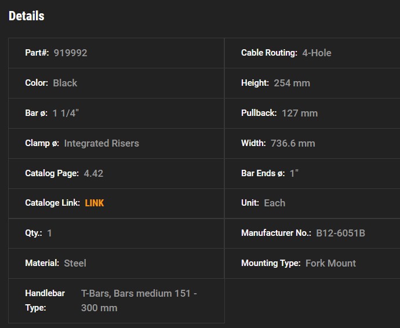Select the 4-Hole cable routing value
This screenshot has width=400, height=328.
(317, 53)
